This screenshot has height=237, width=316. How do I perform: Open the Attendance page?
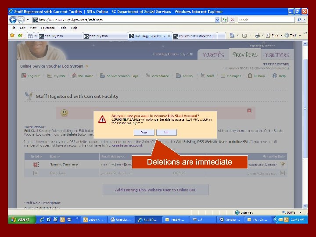[157, 76]
